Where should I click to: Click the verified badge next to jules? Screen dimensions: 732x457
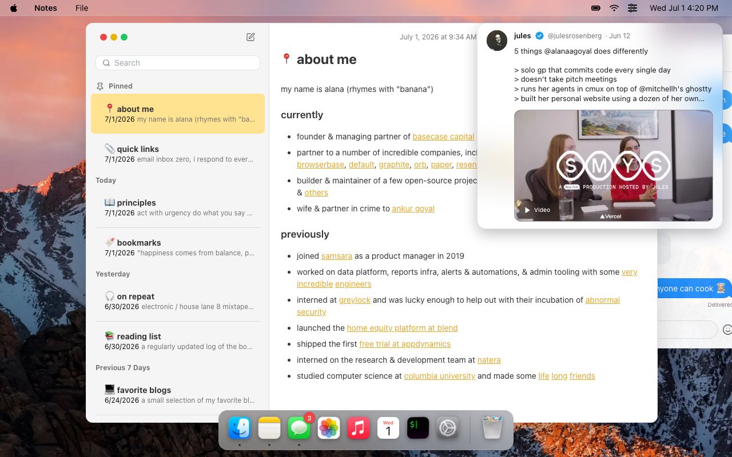pyautogui.click(x=539, y=35)
